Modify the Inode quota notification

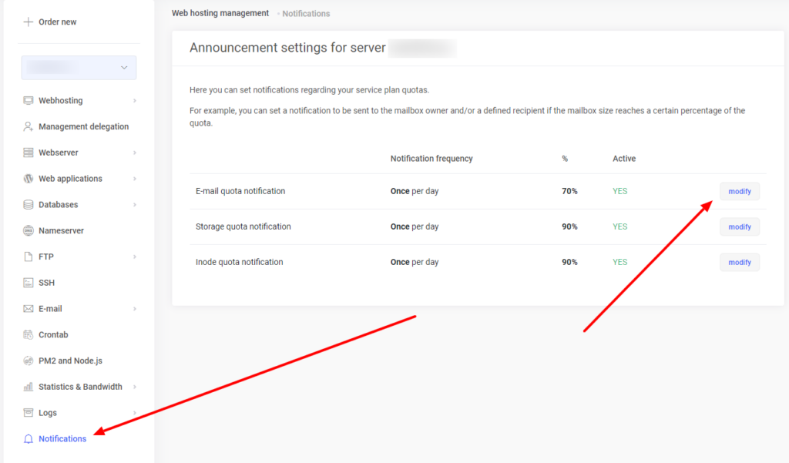[739, 262]
